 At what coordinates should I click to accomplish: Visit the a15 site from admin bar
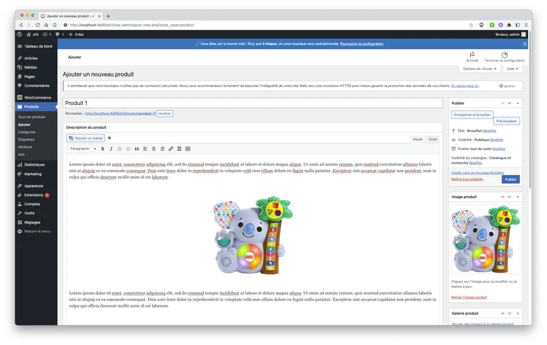(x=32, y=35)
